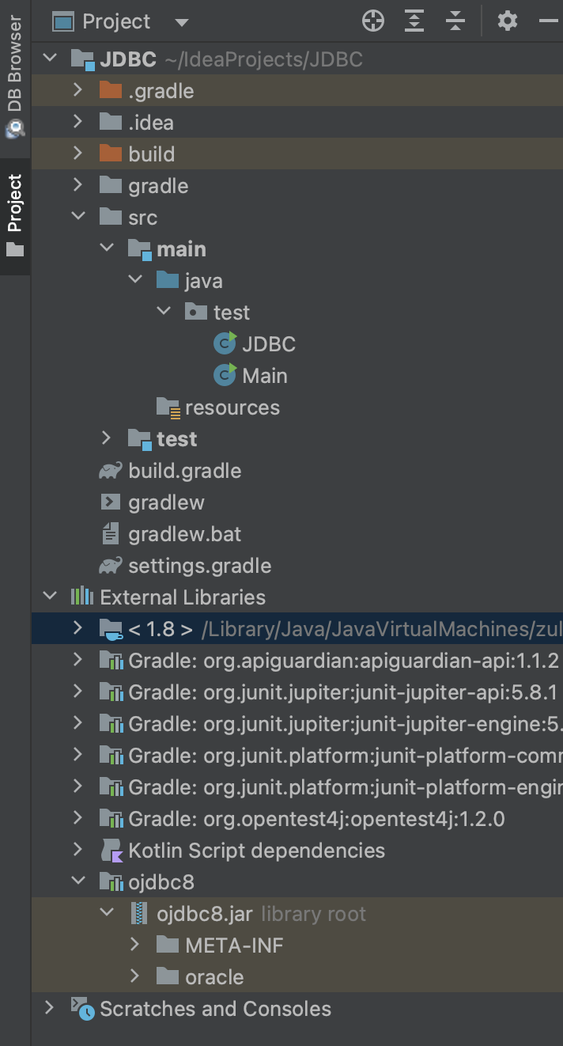Click the gradlew.bat file icon
Image resolution: width=563 pixels, height=1046 pixels.
111,533
